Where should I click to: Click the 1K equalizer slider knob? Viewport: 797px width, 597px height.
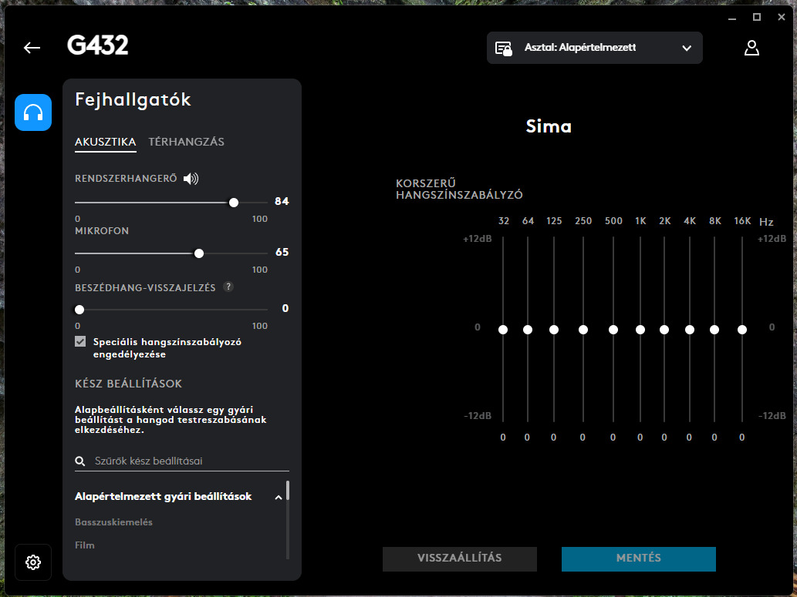[640, 330]
